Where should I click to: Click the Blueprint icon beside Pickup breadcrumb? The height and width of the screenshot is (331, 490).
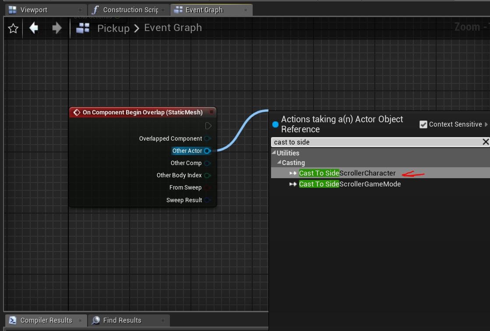pyautogui.click(x=82, y=28)
